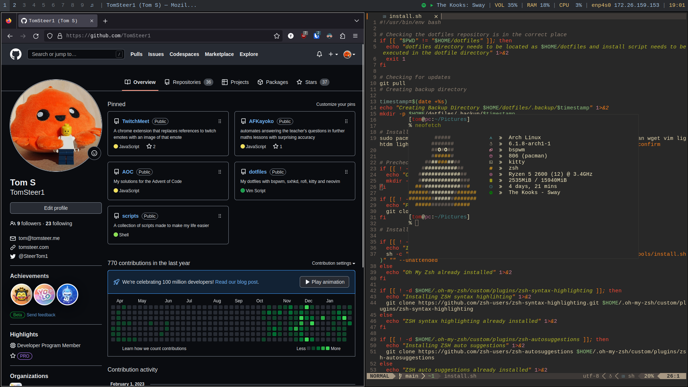
Task: Open the drag handle on the TwitchMeet pin
Action: (220, 121)
